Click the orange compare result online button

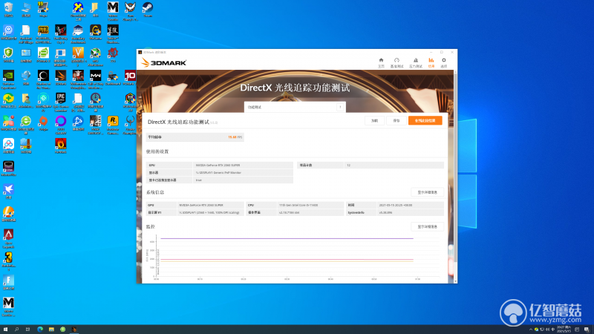coord(425,121)
